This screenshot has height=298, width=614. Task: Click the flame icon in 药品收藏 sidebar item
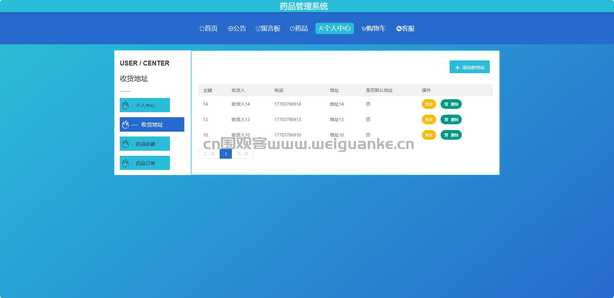tap(125, 144)
